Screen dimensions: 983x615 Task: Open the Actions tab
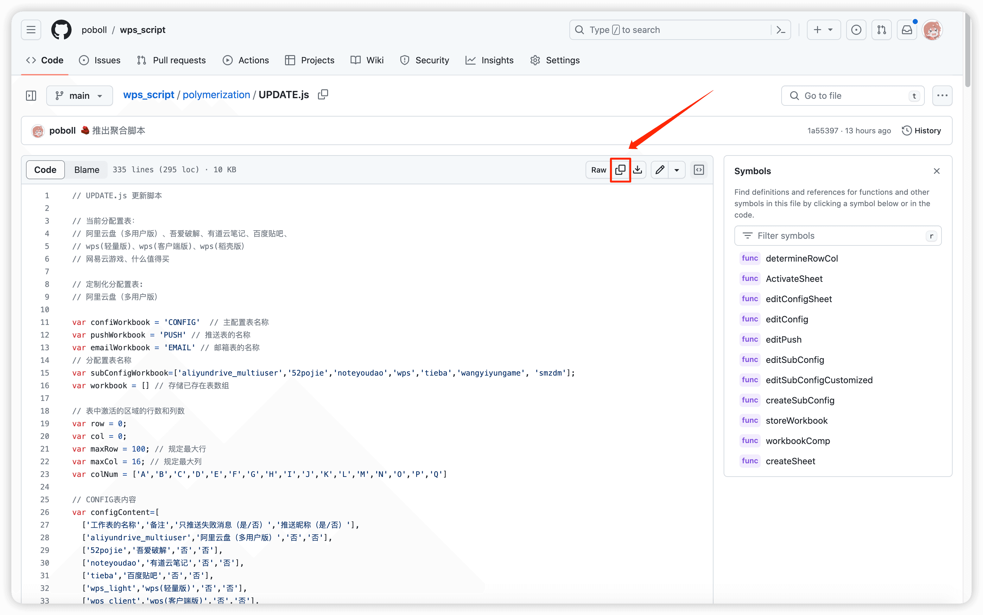[246, 60]
